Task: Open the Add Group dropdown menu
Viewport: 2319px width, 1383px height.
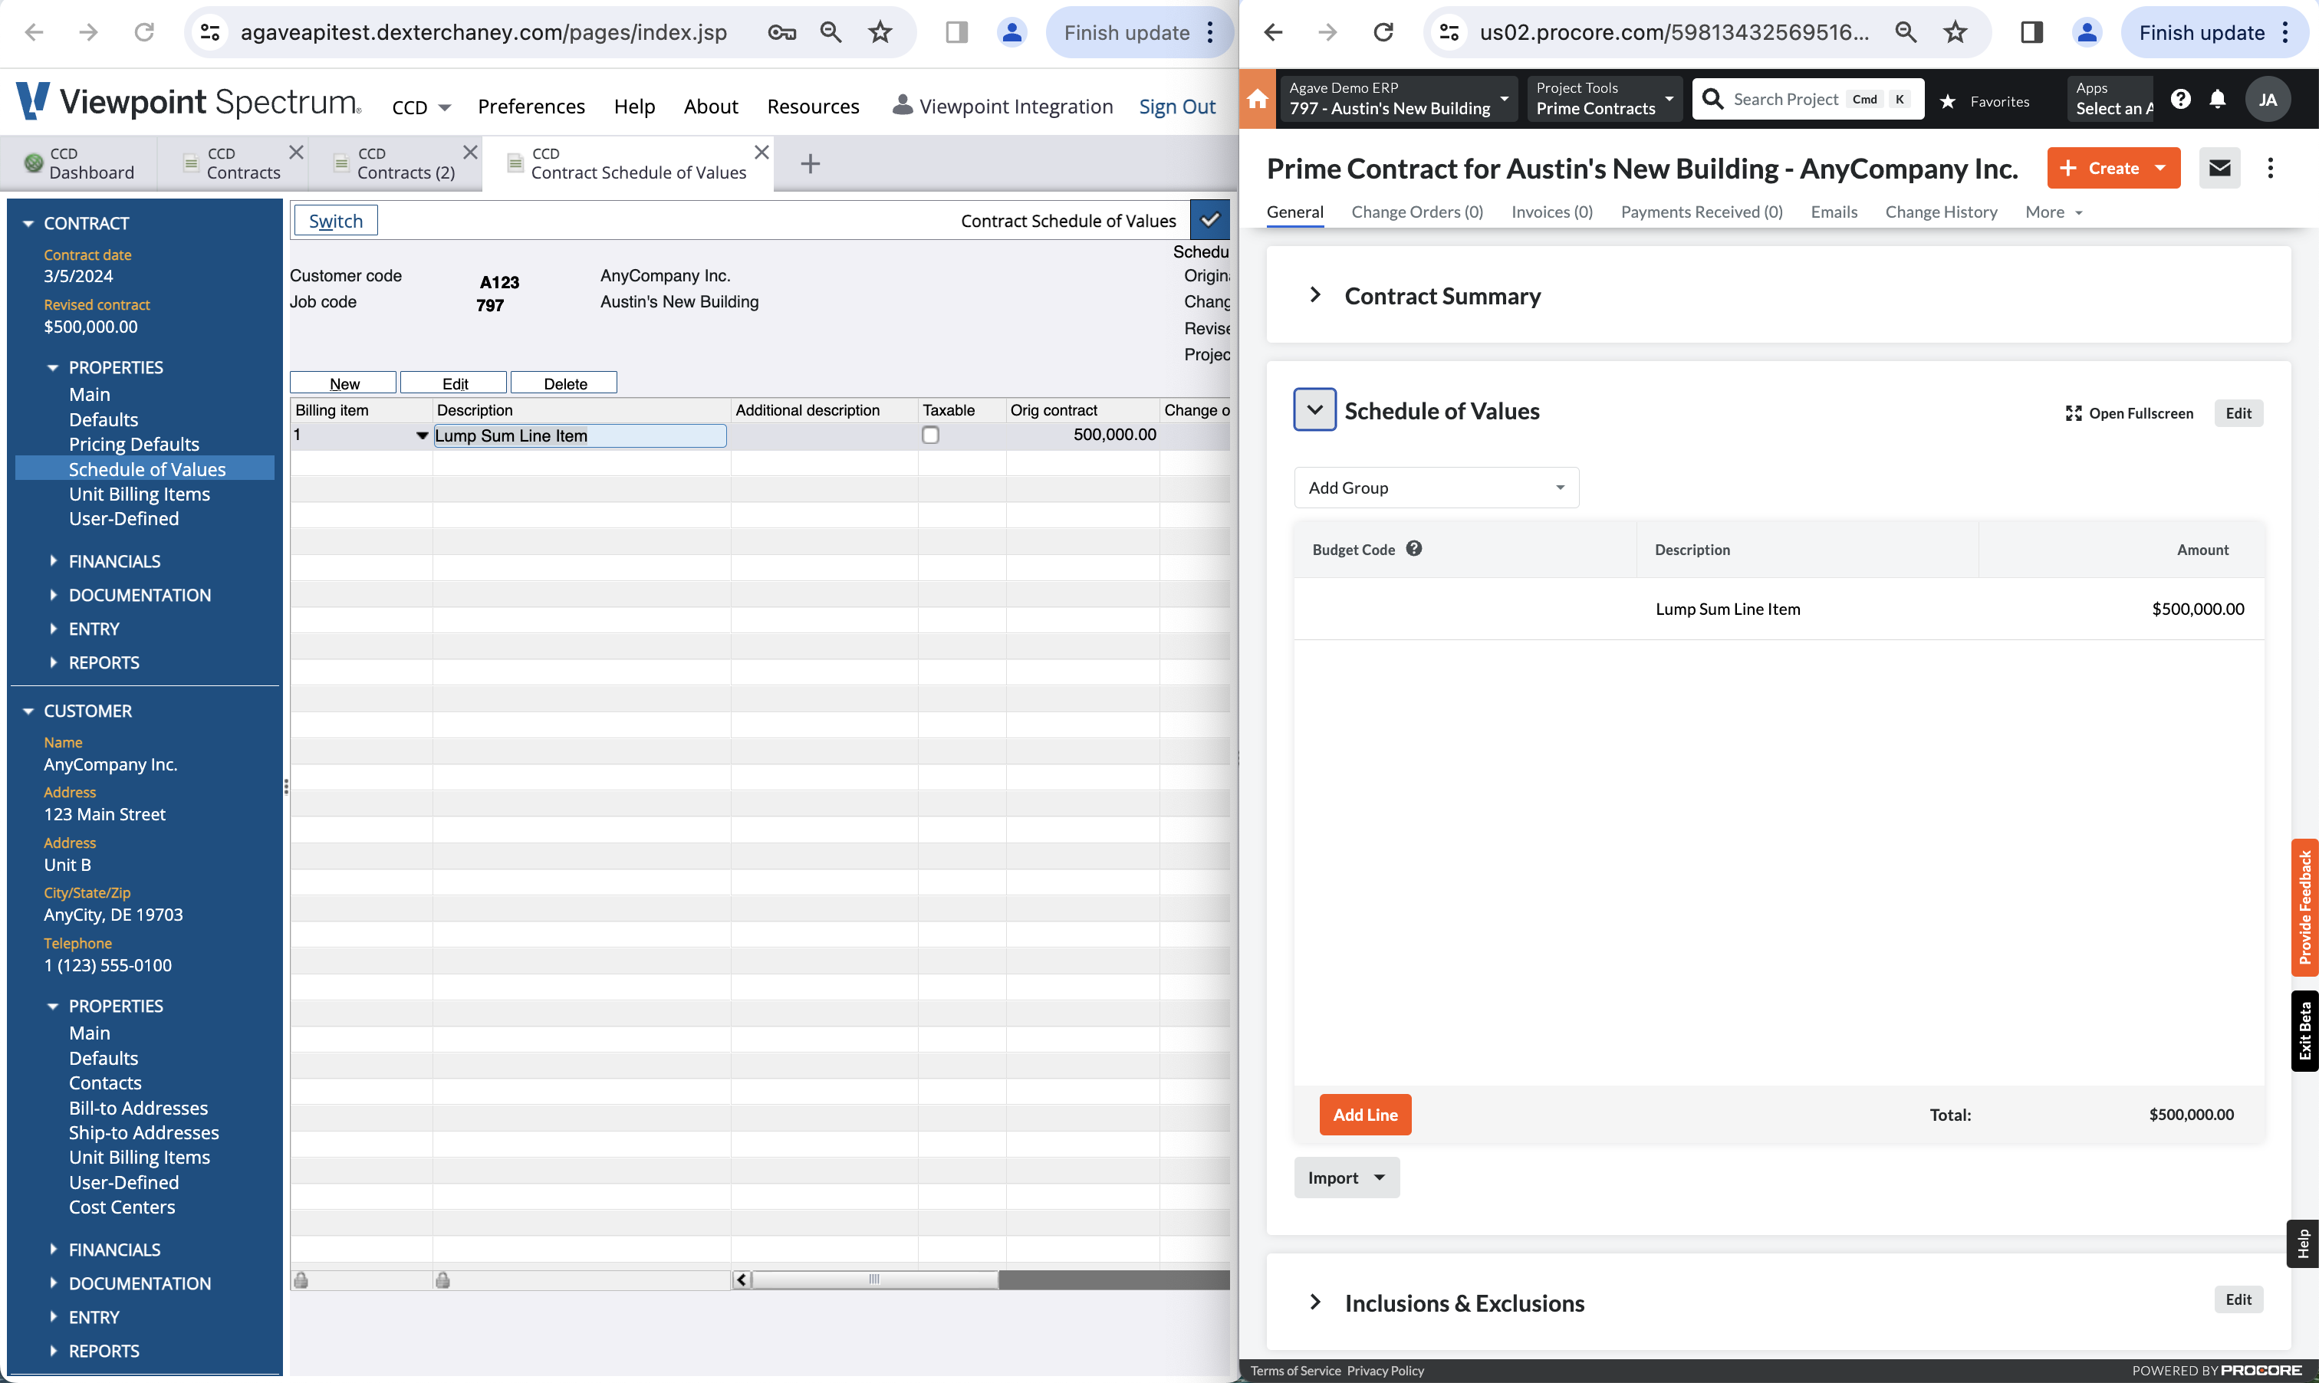Action: [x=1436, y=488]
